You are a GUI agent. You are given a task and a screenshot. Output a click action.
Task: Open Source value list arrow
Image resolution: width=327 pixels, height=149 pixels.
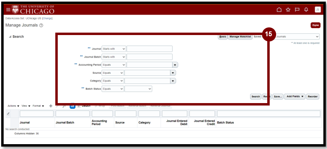pyautogui.click(x=173, y=73)
